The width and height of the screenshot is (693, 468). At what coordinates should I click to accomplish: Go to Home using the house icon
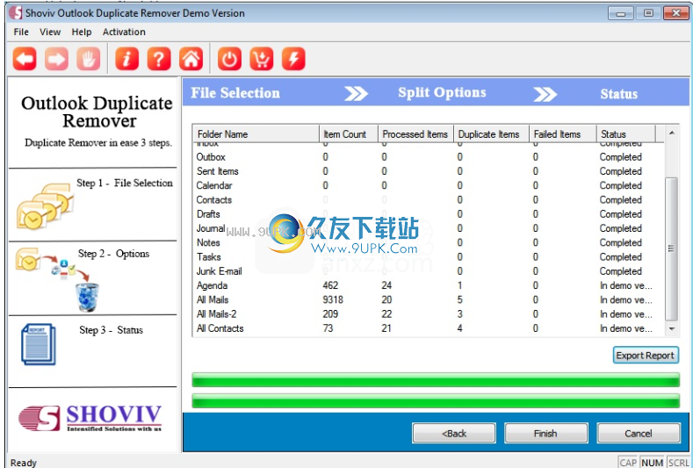[x=191, y=59]
